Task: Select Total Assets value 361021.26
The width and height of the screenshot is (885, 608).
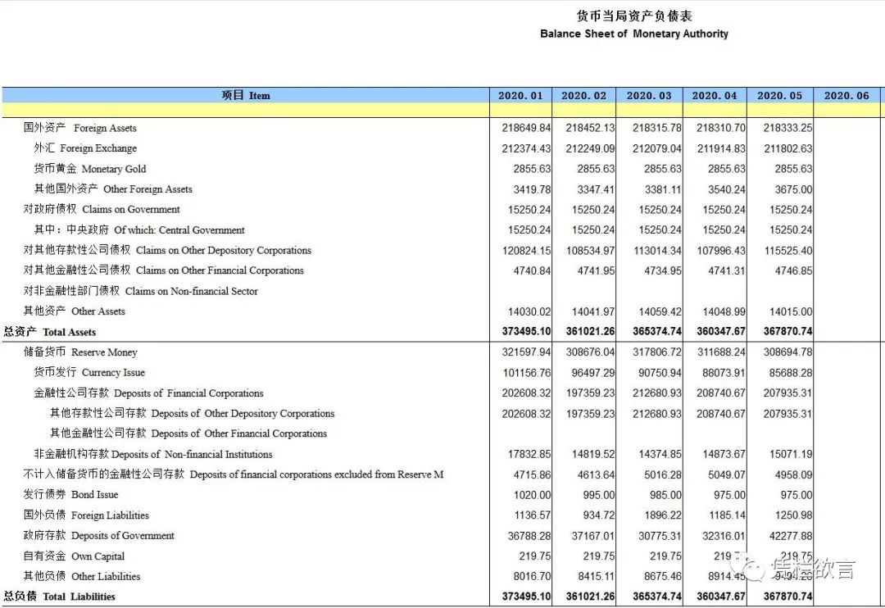Action: [590, 331]
